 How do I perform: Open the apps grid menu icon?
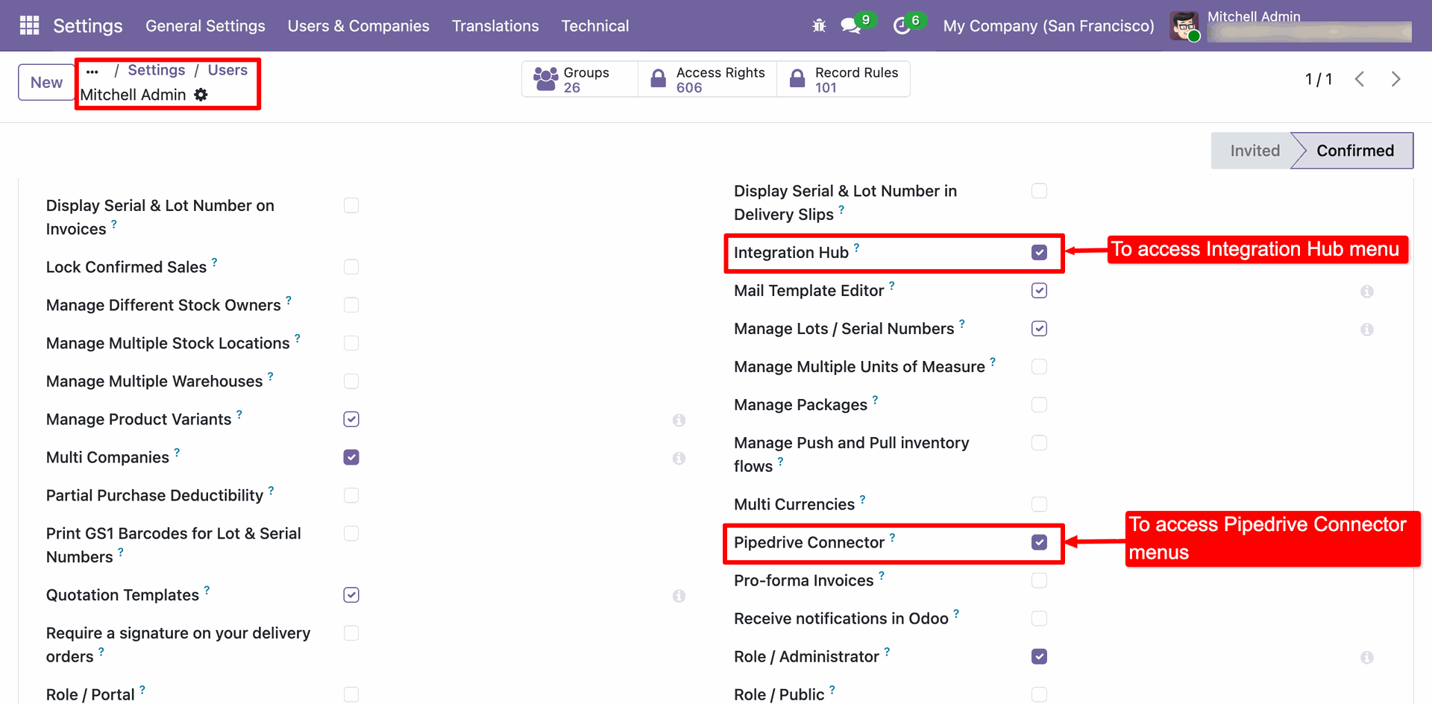pyautogui.click(x=30, y=25)
